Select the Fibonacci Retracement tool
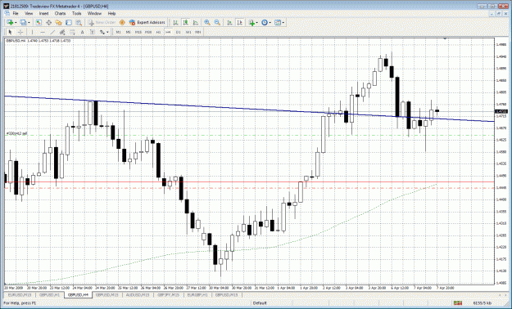This screenshot has height=309, width=512. (72, 32)
